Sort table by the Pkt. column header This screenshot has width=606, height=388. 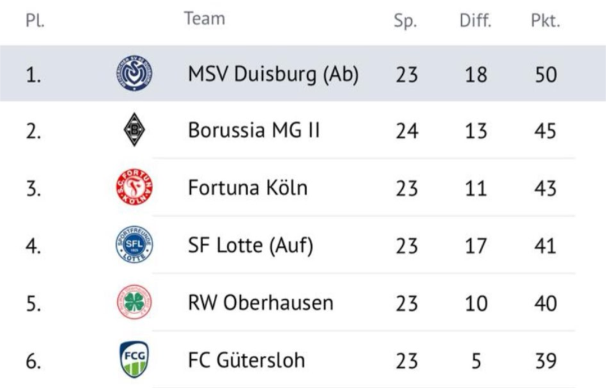coord(545,21)
